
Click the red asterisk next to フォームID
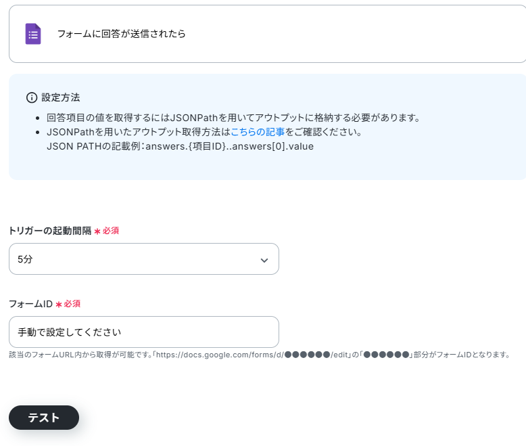tap(59, 305)
